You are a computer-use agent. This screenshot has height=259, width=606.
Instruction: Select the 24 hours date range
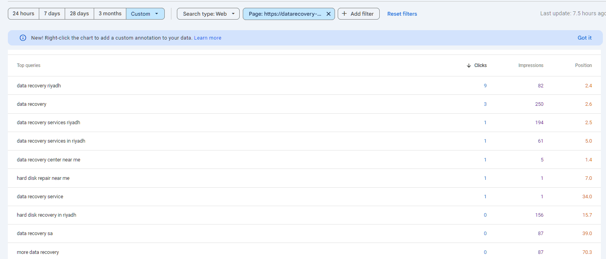pos(24,14)
